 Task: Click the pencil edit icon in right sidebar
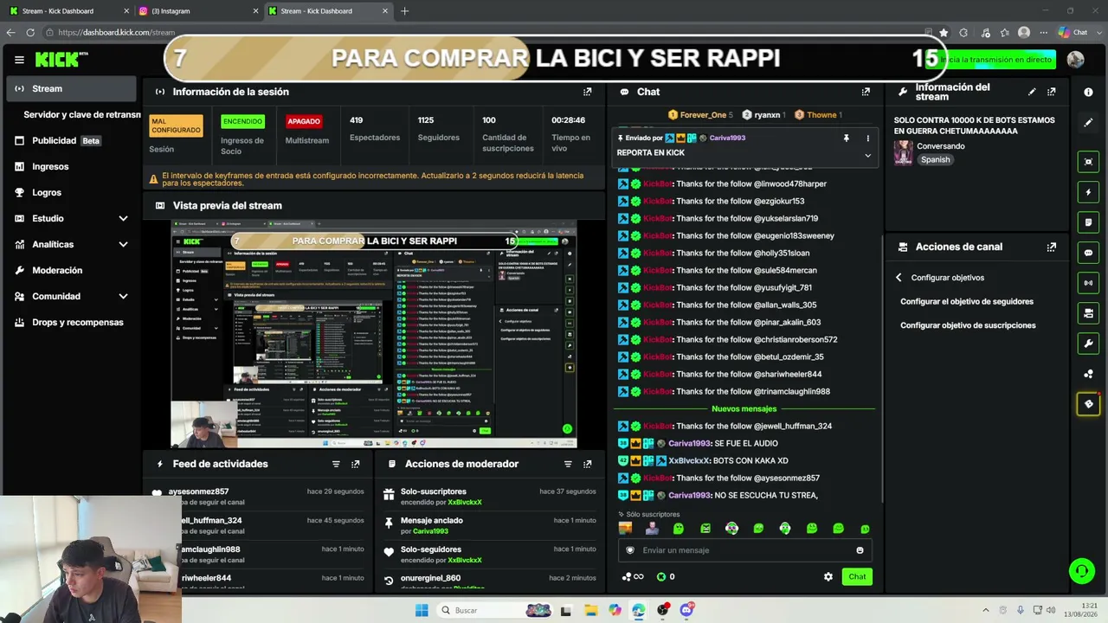(x=1089, y=123)
